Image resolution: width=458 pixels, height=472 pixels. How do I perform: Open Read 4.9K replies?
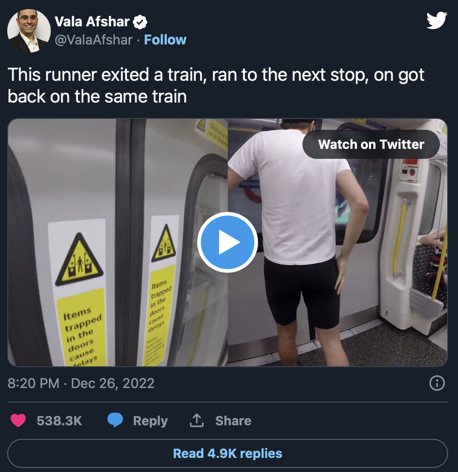[227, 453]
